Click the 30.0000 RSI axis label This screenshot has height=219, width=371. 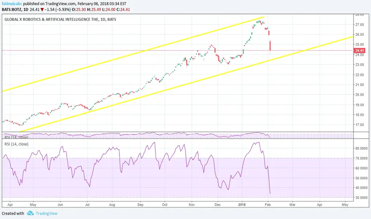[361, 197]
